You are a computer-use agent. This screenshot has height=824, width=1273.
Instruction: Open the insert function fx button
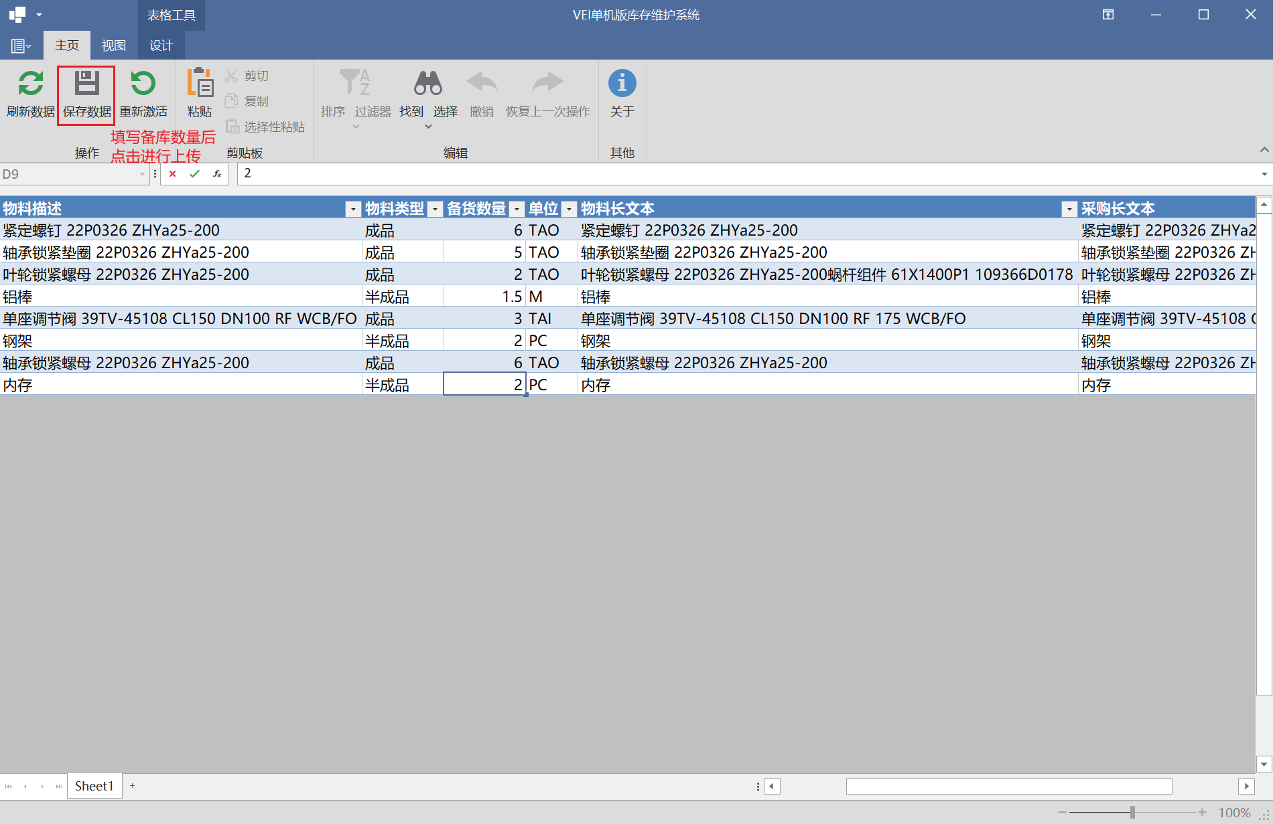pos(217,174)
